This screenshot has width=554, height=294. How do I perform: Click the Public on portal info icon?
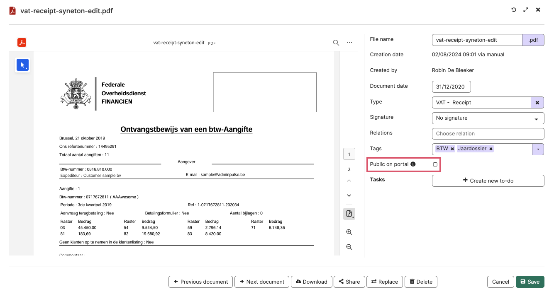(413, 164)
